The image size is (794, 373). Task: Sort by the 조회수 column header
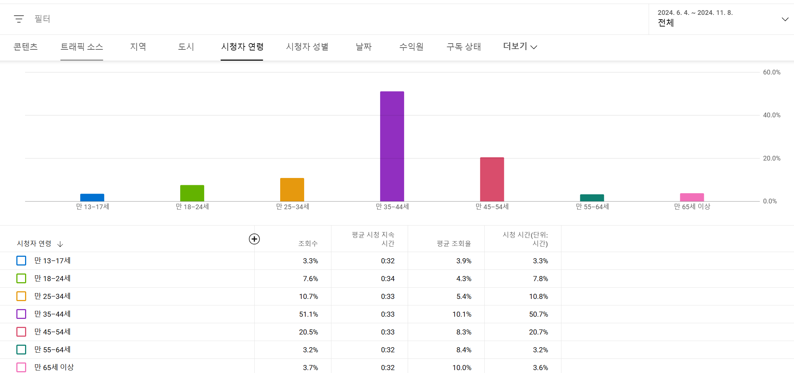[308, 244]
